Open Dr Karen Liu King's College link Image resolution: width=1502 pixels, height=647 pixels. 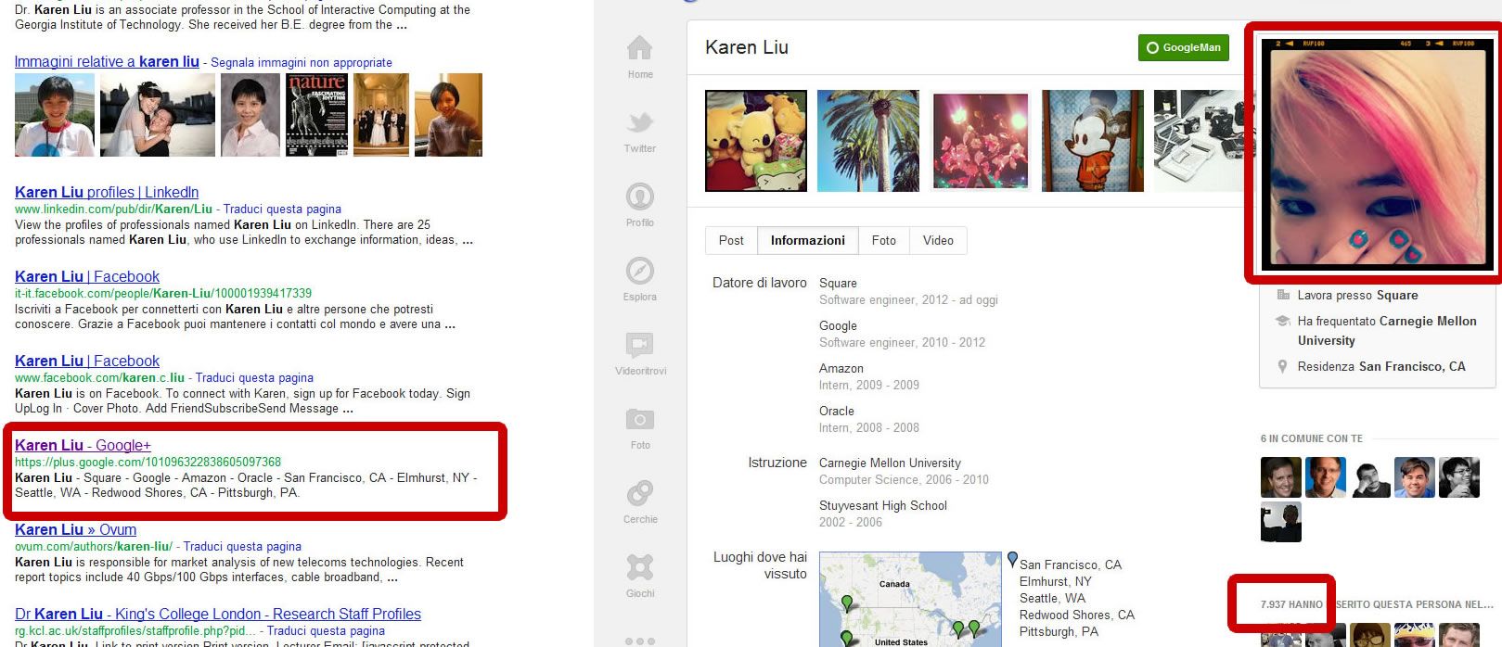(218, 614)
